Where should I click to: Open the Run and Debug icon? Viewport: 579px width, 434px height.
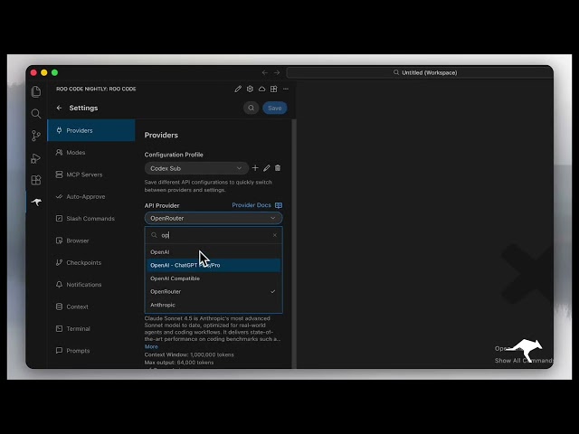coord(36,158)
